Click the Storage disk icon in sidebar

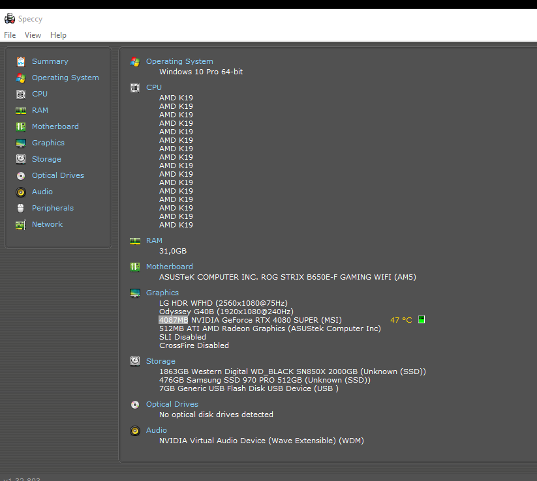[x=21, y=159]
